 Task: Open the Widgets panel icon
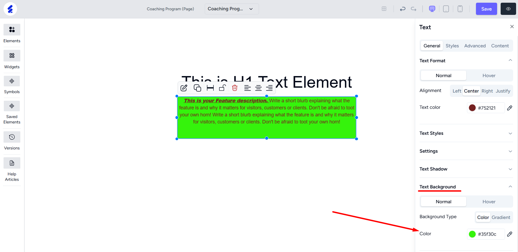point(12,55)
